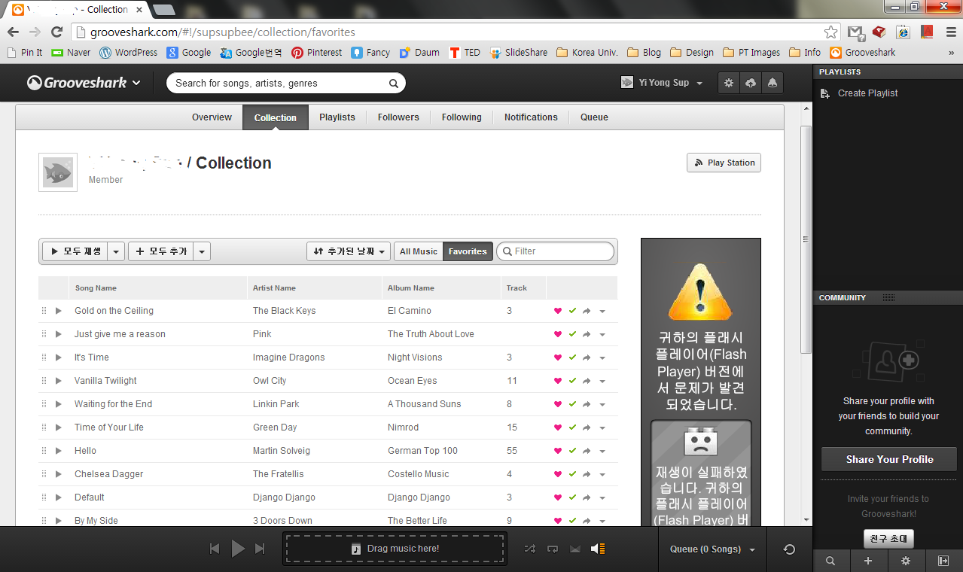The height and width of the screenshot is (572, 963).
Task: Open the Followers tab
Action: click(x=398, y=117)
